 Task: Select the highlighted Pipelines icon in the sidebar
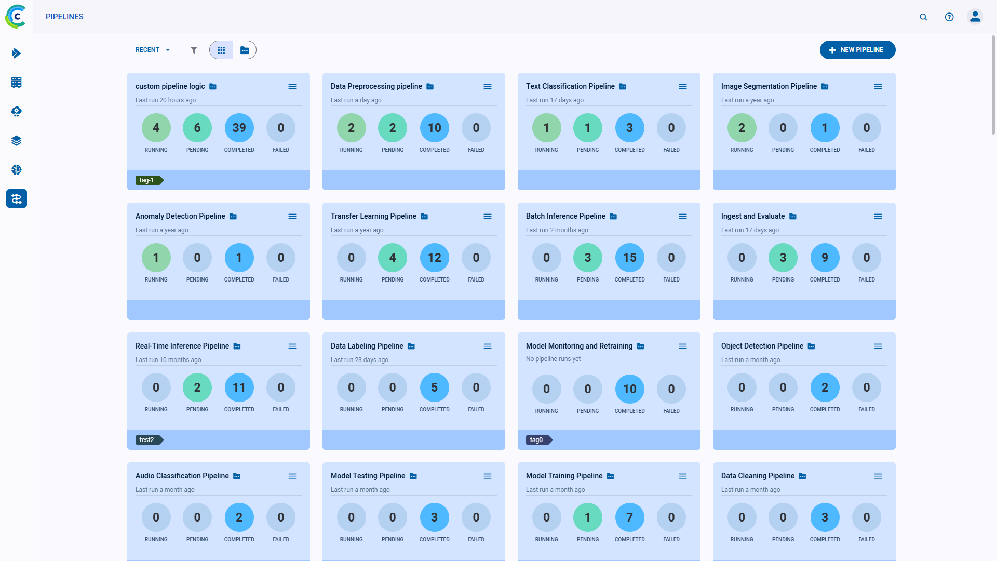click(16, 198)
